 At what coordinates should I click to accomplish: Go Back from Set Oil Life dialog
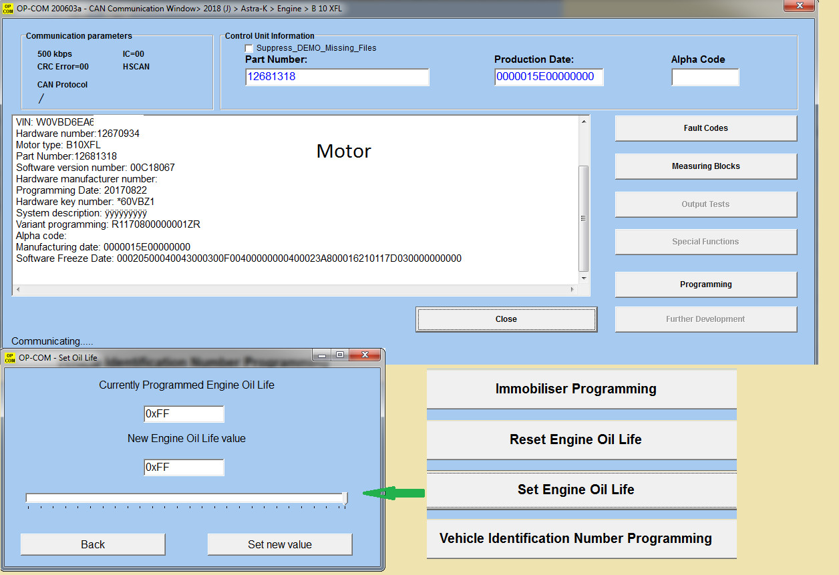(93, 544)
